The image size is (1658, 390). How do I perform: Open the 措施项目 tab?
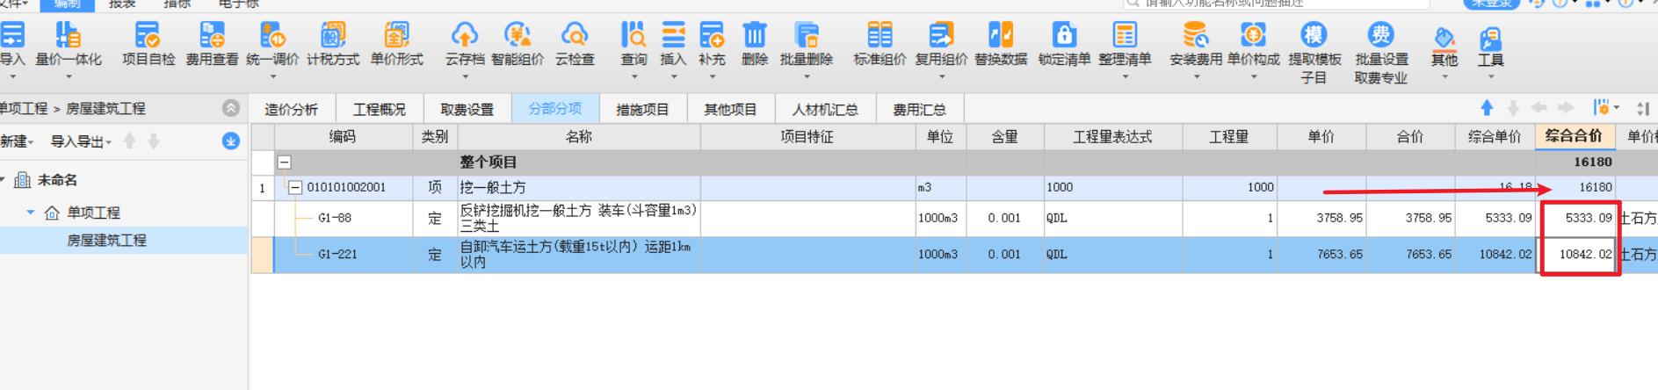click(x=643, y=109)
